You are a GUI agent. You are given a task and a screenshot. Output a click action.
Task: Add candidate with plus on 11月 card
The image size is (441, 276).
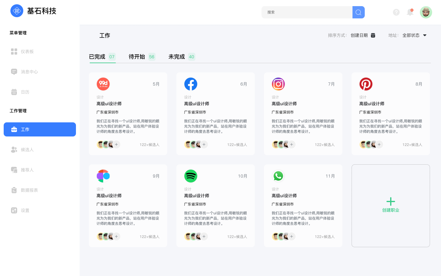tap(292, 236)
